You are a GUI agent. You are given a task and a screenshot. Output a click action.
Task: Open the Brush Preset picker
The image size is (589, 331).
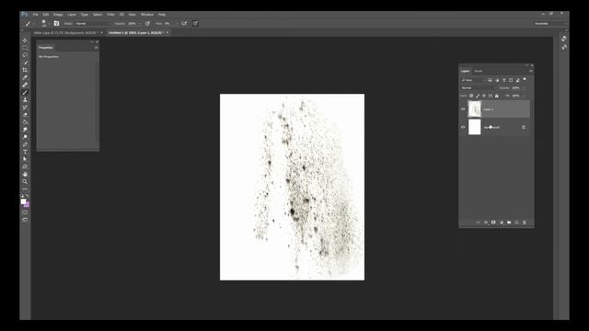[x=44, y=23]
